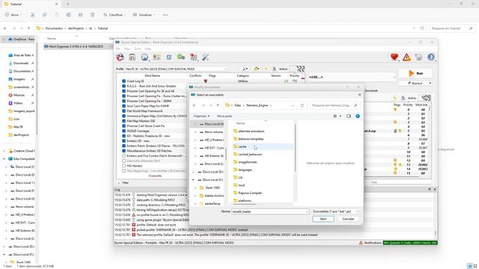Image resolution: width=479 pixels, height=269 pixels.
Task: Toggle WiZkiD Carriages mod checkbox
Action: point(123,131)
